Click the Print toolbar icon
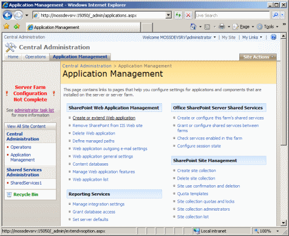 pos(221,27)
